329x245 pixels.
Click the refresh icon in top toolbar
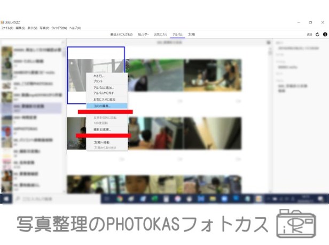(x=317, y=34)
